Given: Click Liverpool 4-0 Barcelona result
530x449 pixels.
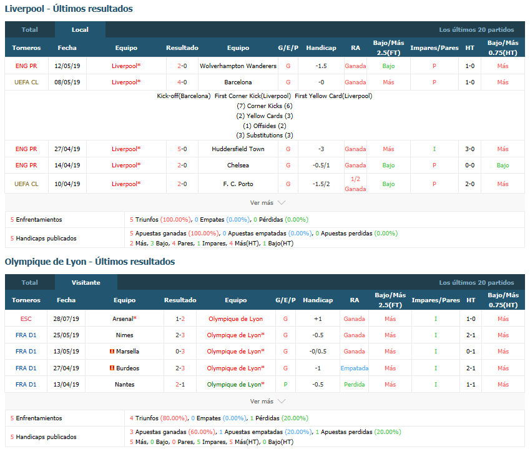Looking at the screenshot, I should [182, 82].
